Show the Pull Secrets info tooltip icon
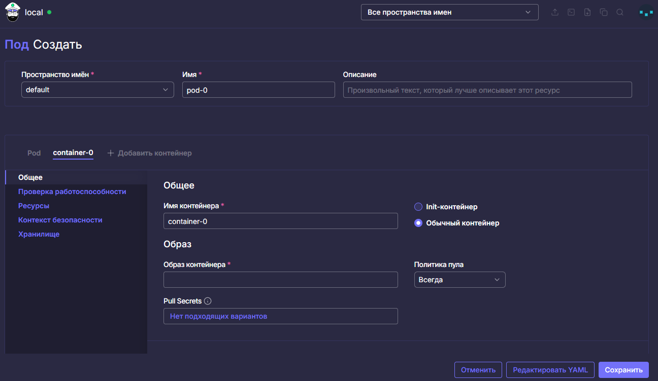 tap(208, 301)
